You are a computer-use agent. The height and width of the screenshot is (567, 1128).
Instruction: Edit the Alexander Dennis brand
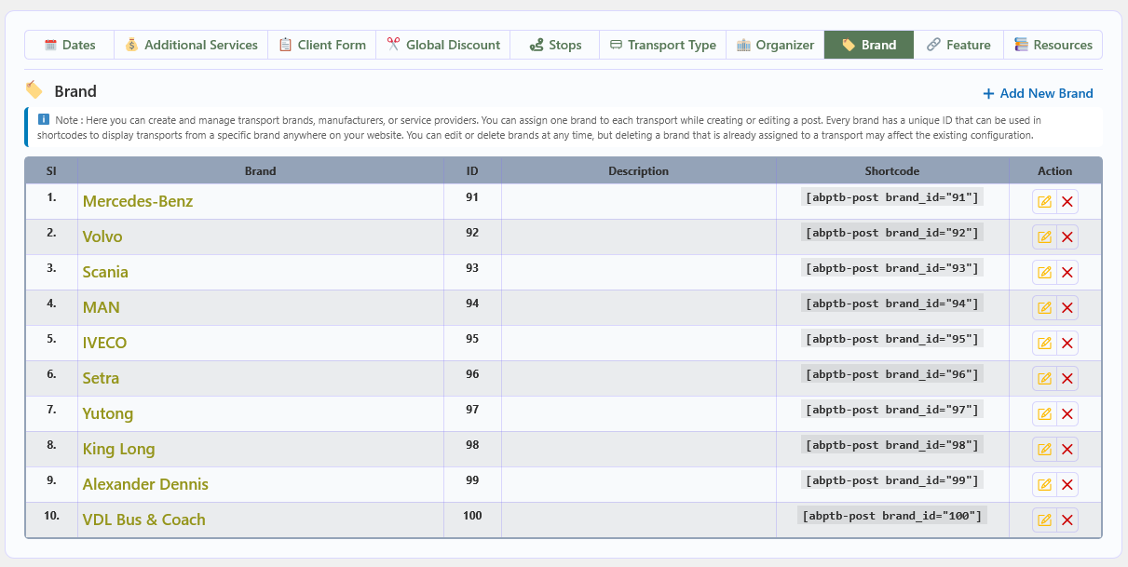[1044, 485]
